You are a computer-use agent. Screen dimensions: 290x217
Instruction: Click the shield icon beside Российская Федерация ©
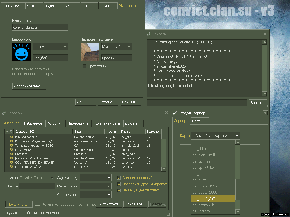coord(12,141)
